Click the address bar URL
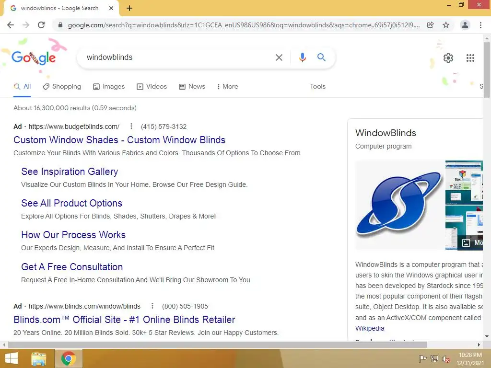This screenshot has width=491, height=368. 244,25
